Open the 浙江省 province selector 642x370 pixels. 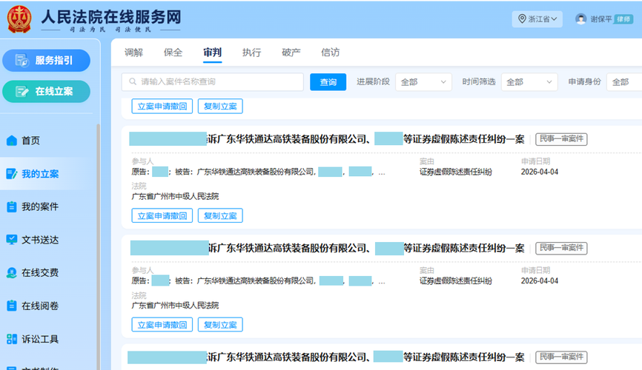[537, 19]
